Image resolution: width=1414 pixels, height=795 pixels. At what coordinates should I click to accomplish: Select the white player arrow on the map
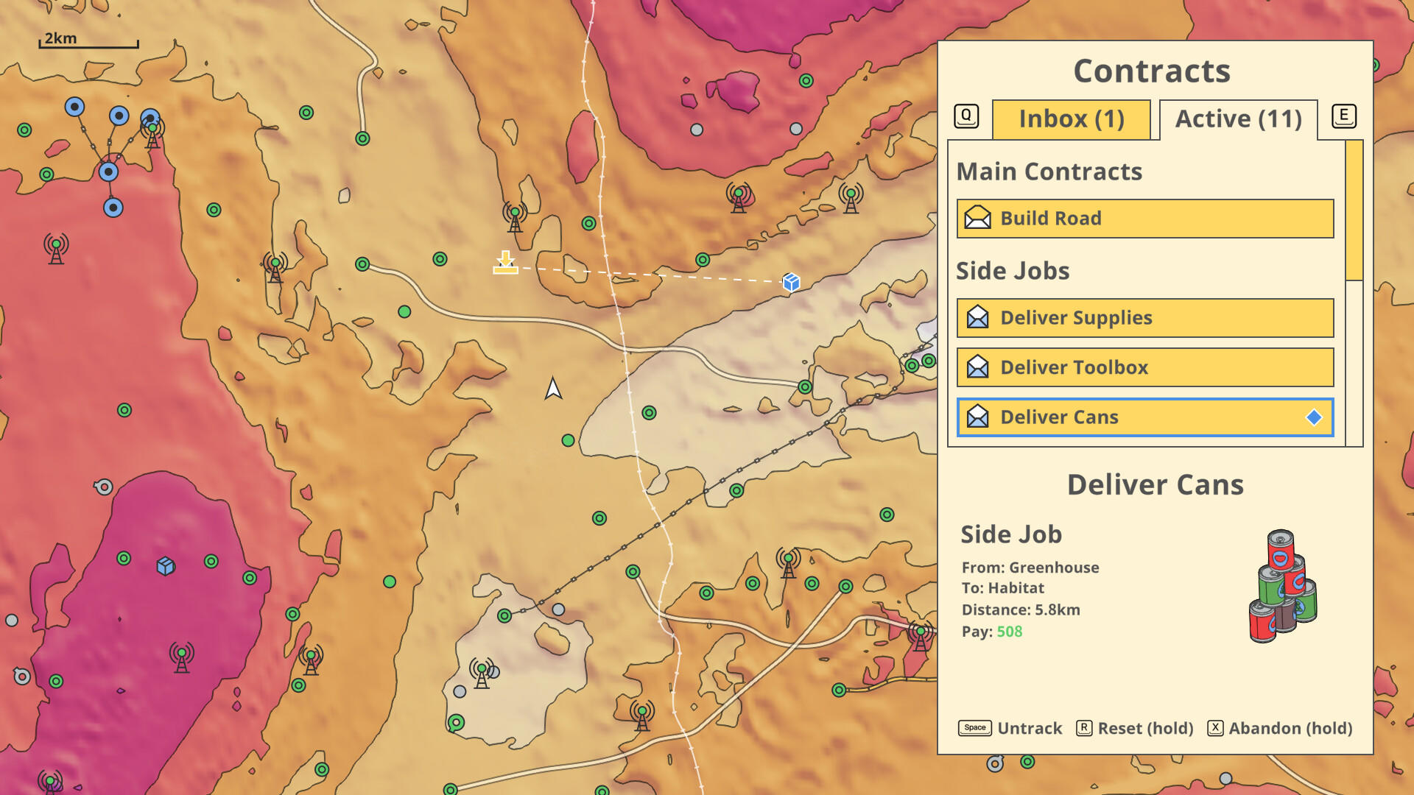click(x=552, y=388)
